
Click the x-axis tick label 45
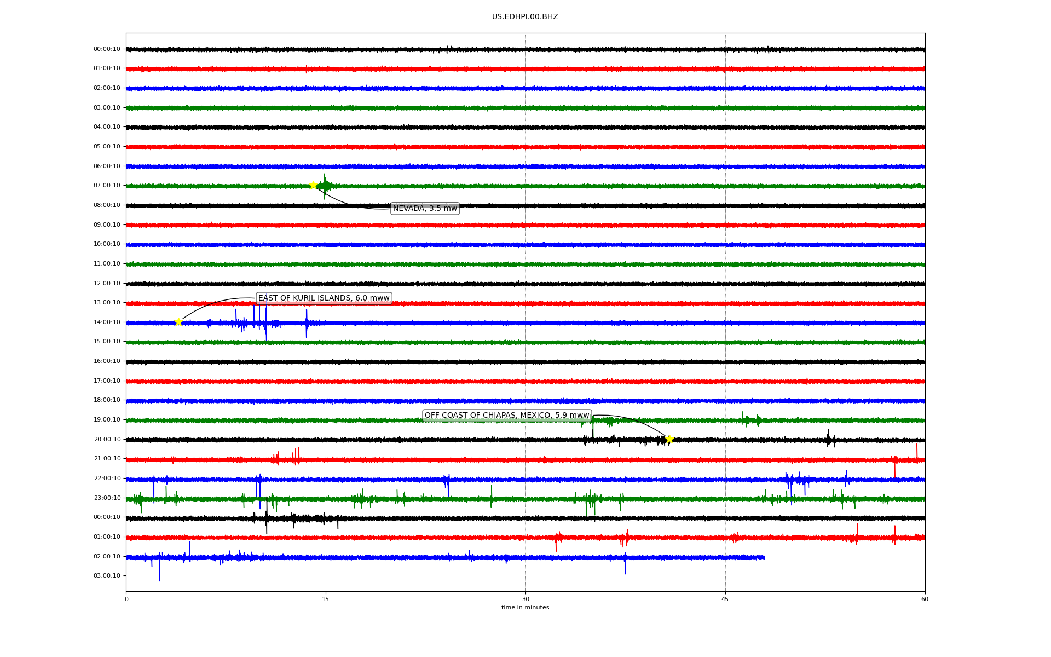click(x=725, y=600)
